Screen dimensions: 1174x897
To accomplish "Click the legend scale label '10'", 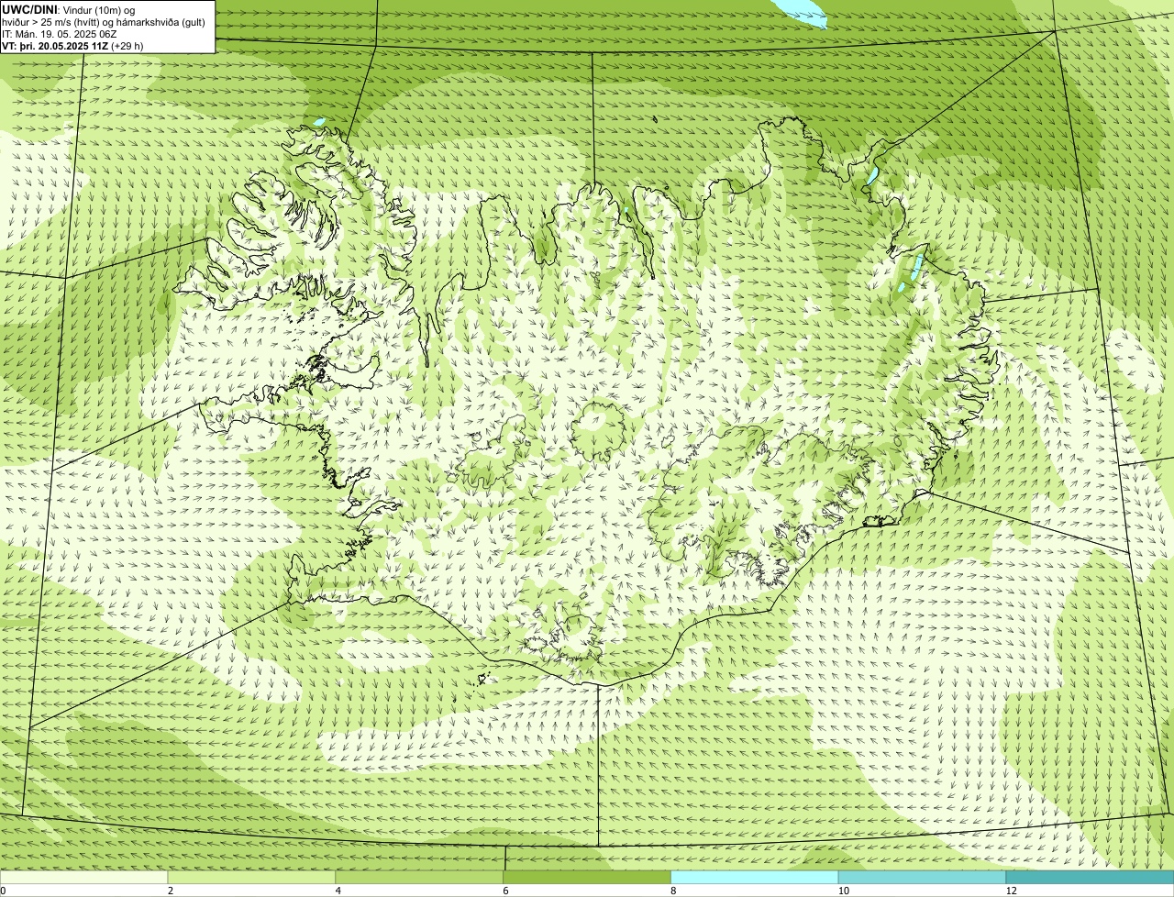I will coord(843,891).
